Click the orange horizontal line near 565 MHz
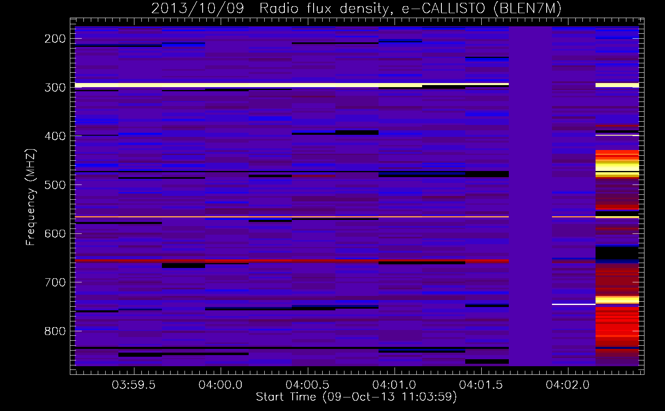This screenshot has height=411, width=665. click(x=292, y=217)
